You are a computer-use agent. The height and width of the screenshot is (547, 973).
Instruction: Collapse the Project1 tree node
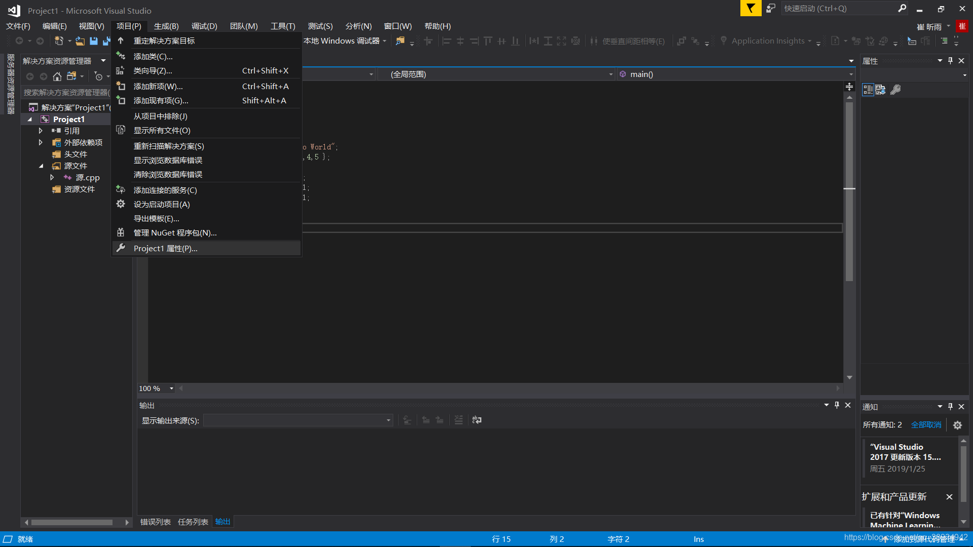[x=29, y=119]
